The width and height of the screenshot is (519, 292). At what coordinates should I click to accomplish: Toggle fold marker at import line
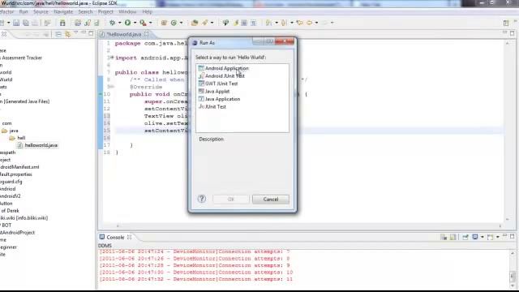[112, 58]
